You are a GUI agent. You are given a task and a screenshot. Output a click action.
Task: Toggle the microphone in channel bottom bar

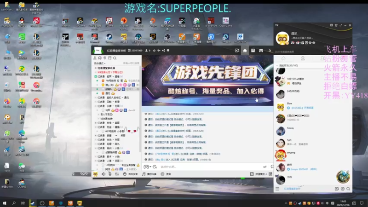coord(110,174)
